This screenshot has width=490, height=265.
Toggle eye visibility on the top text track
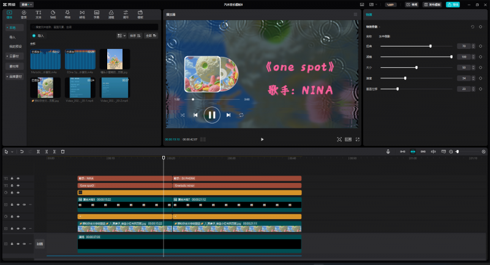[18, 178]
